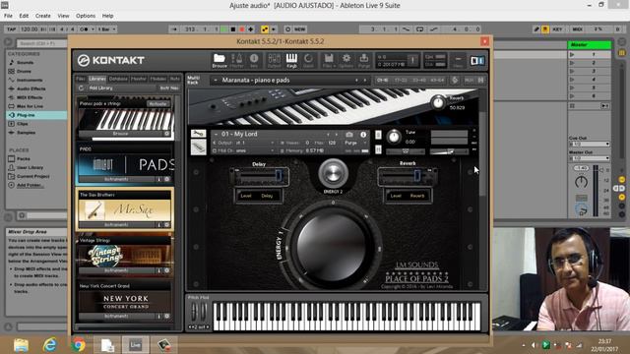
Task: Open Google Chrome from the taskbar
Action: pyautogui.click(x=79, y=345)
